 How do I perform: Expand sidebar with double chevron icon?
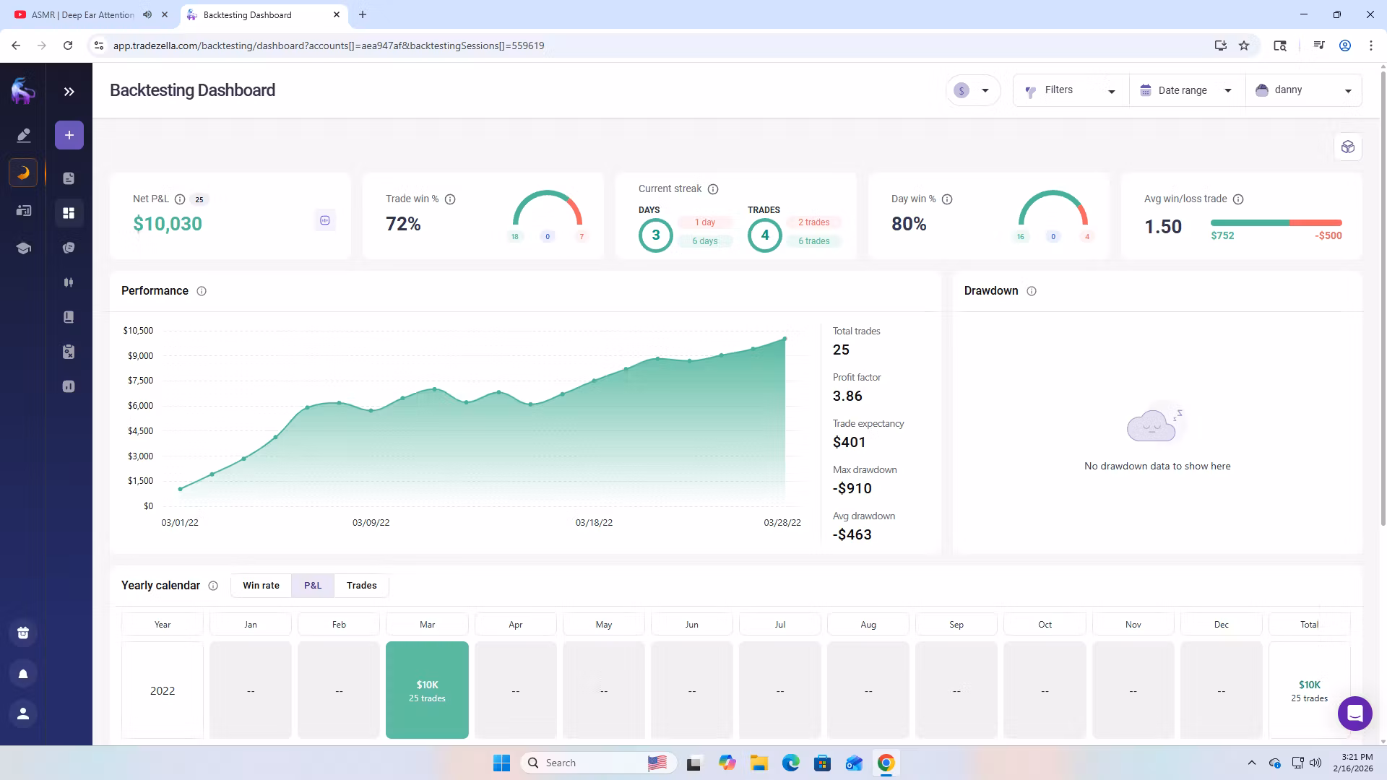click(69, 92)
